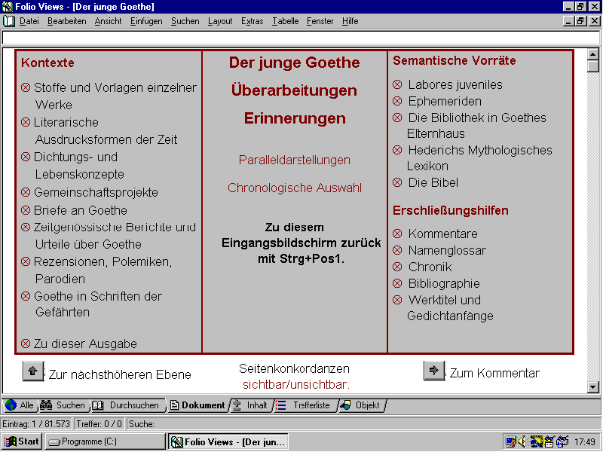This screenshot has width=603, height=452.
Task: Click right-arrow button Zum Kommentar
Action: (434, 371)
